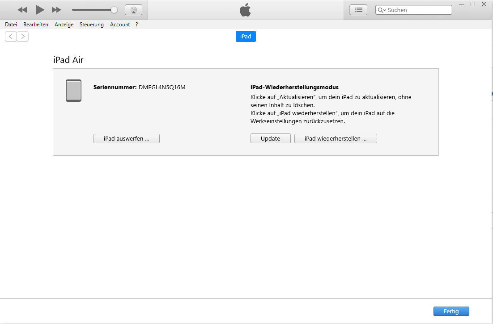Screen dimensions: 493x324
Task: Go back with the left arrow
Action: 11,37
